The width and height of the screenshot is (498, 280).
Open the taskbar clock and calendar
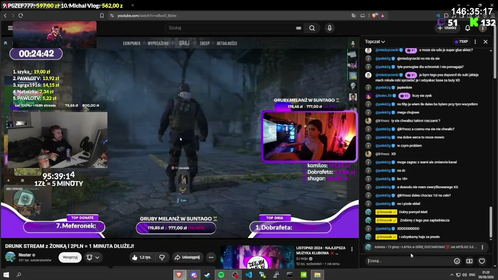[x=486, y=275]
